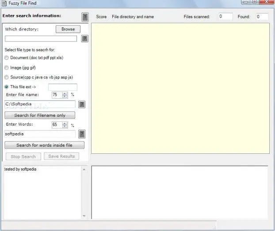Browse for a directory
The height and width of the screenshot is (231, 275).
pos(68,29)
